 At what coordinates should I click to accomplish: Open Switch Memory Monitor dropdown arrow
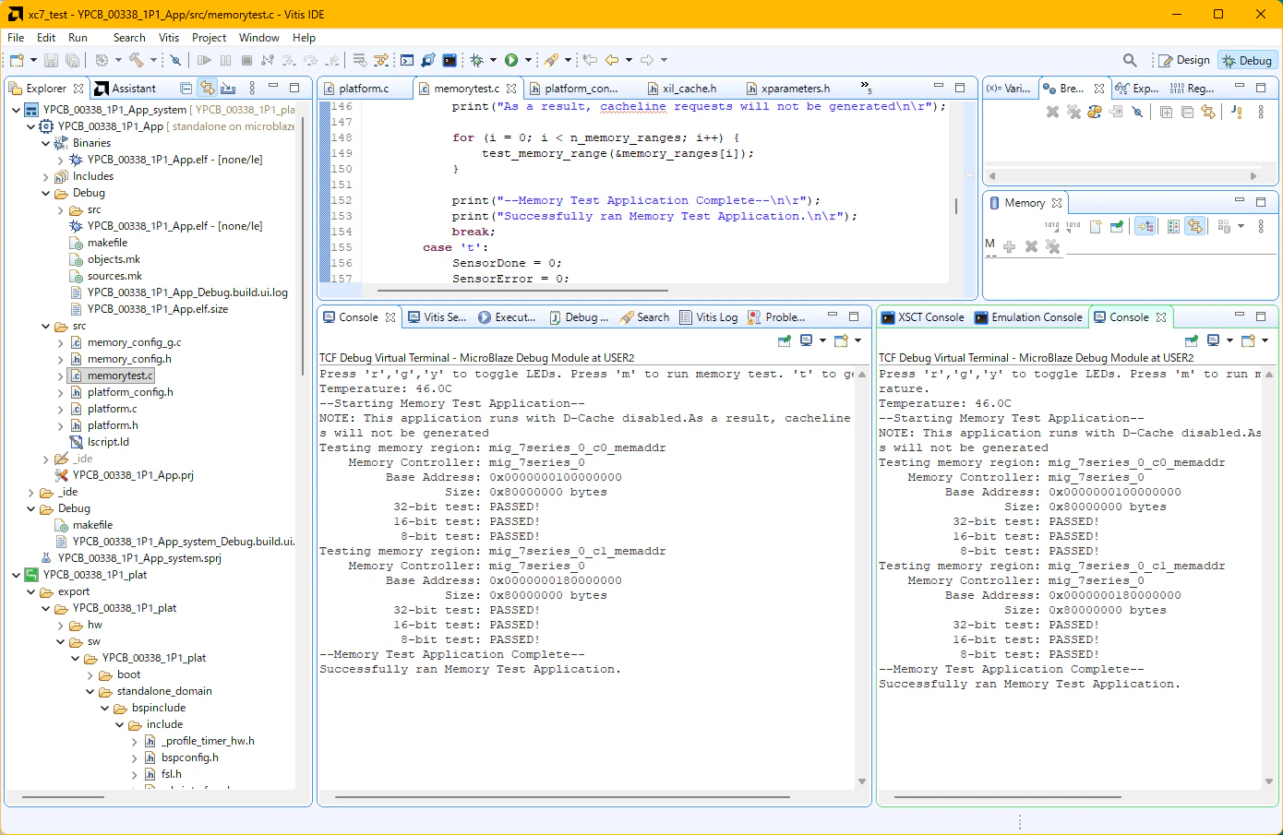coord(1241,226)
